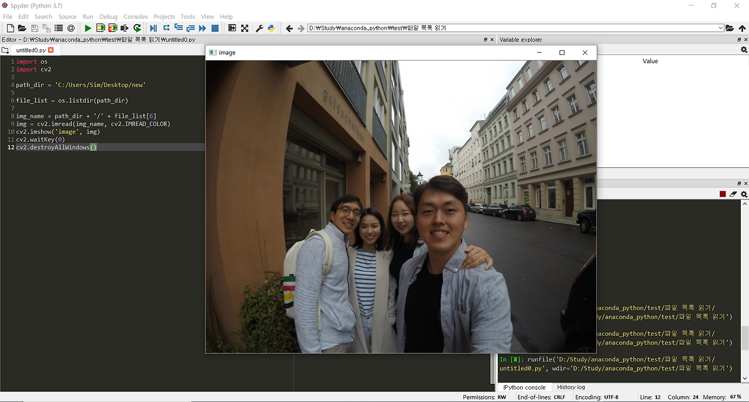Screen dimensions: 749x402
Task: Open the Variable explorer gear options menu
Action: (744, 50)
